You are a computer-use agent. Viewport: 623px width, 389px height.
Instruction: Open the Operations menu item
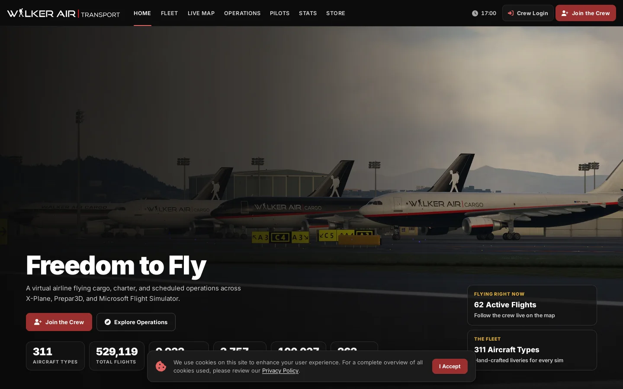tap(242, 13)
